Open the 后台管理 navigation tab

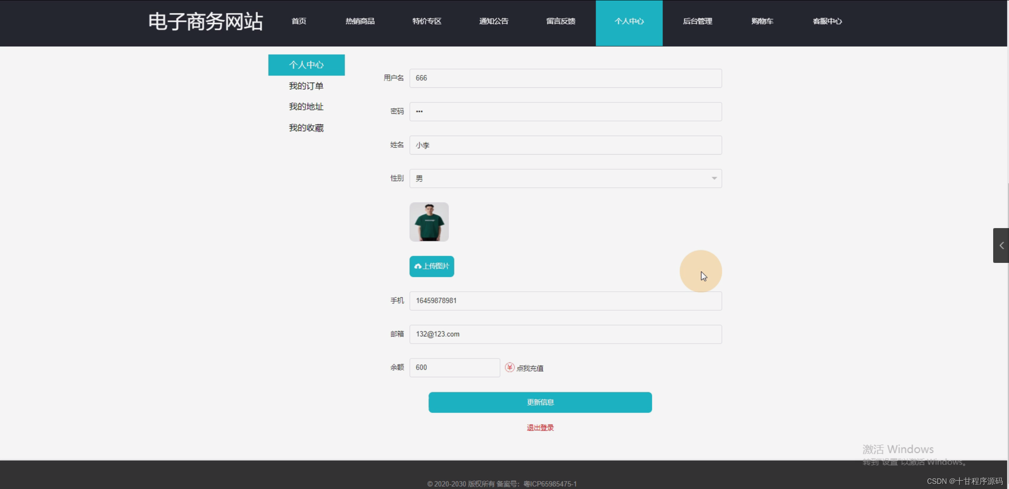(x=697, y=21)
